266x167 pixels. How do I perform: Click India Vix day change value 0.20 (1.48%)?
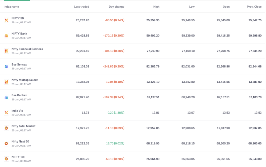coord(116,113)
